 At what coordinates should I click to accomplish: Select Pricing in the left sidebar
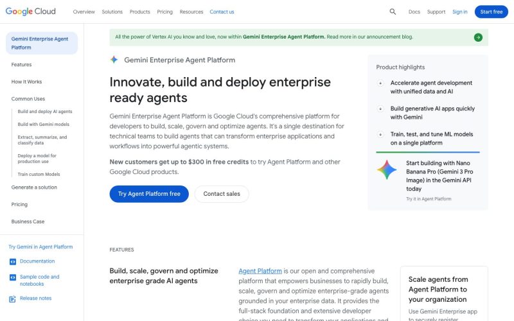(x=19, y=204)
